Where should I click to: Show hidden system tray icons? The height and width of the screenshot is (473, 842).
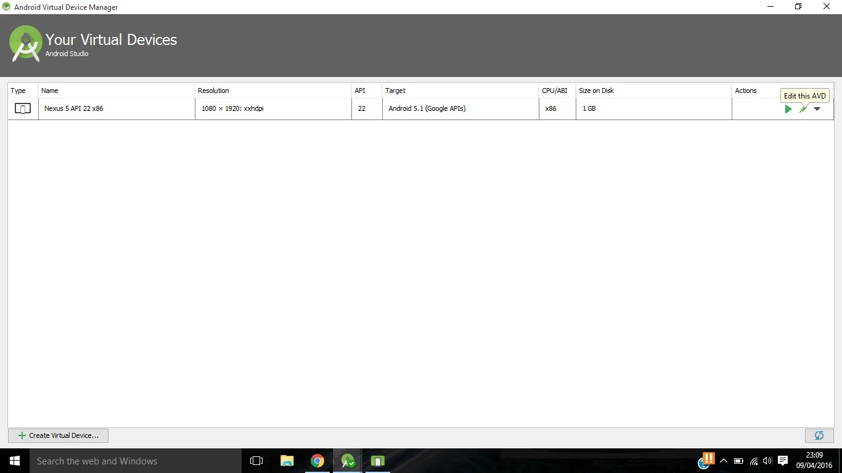point(724,461)
